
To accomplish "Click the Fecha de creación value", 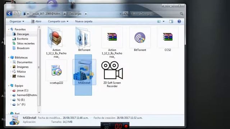I will [x=129, y=118].
